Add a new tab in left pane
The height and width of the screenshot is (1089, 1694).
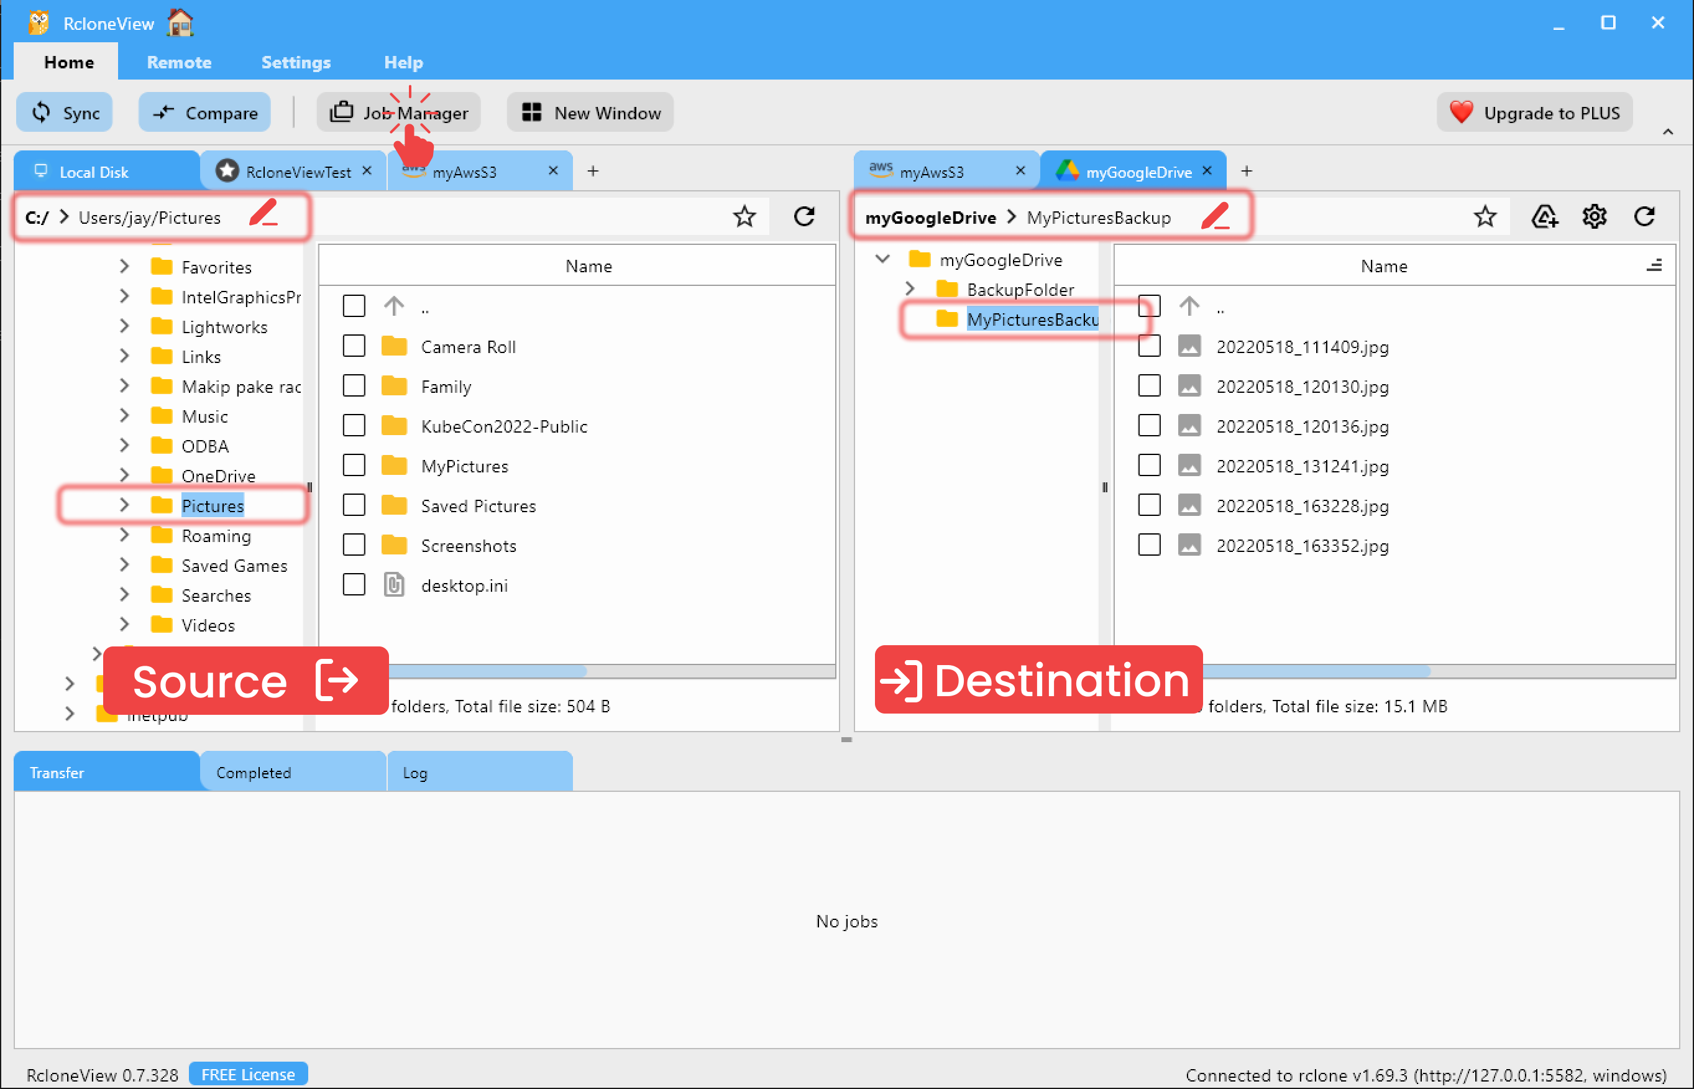(x=592, y=171)
